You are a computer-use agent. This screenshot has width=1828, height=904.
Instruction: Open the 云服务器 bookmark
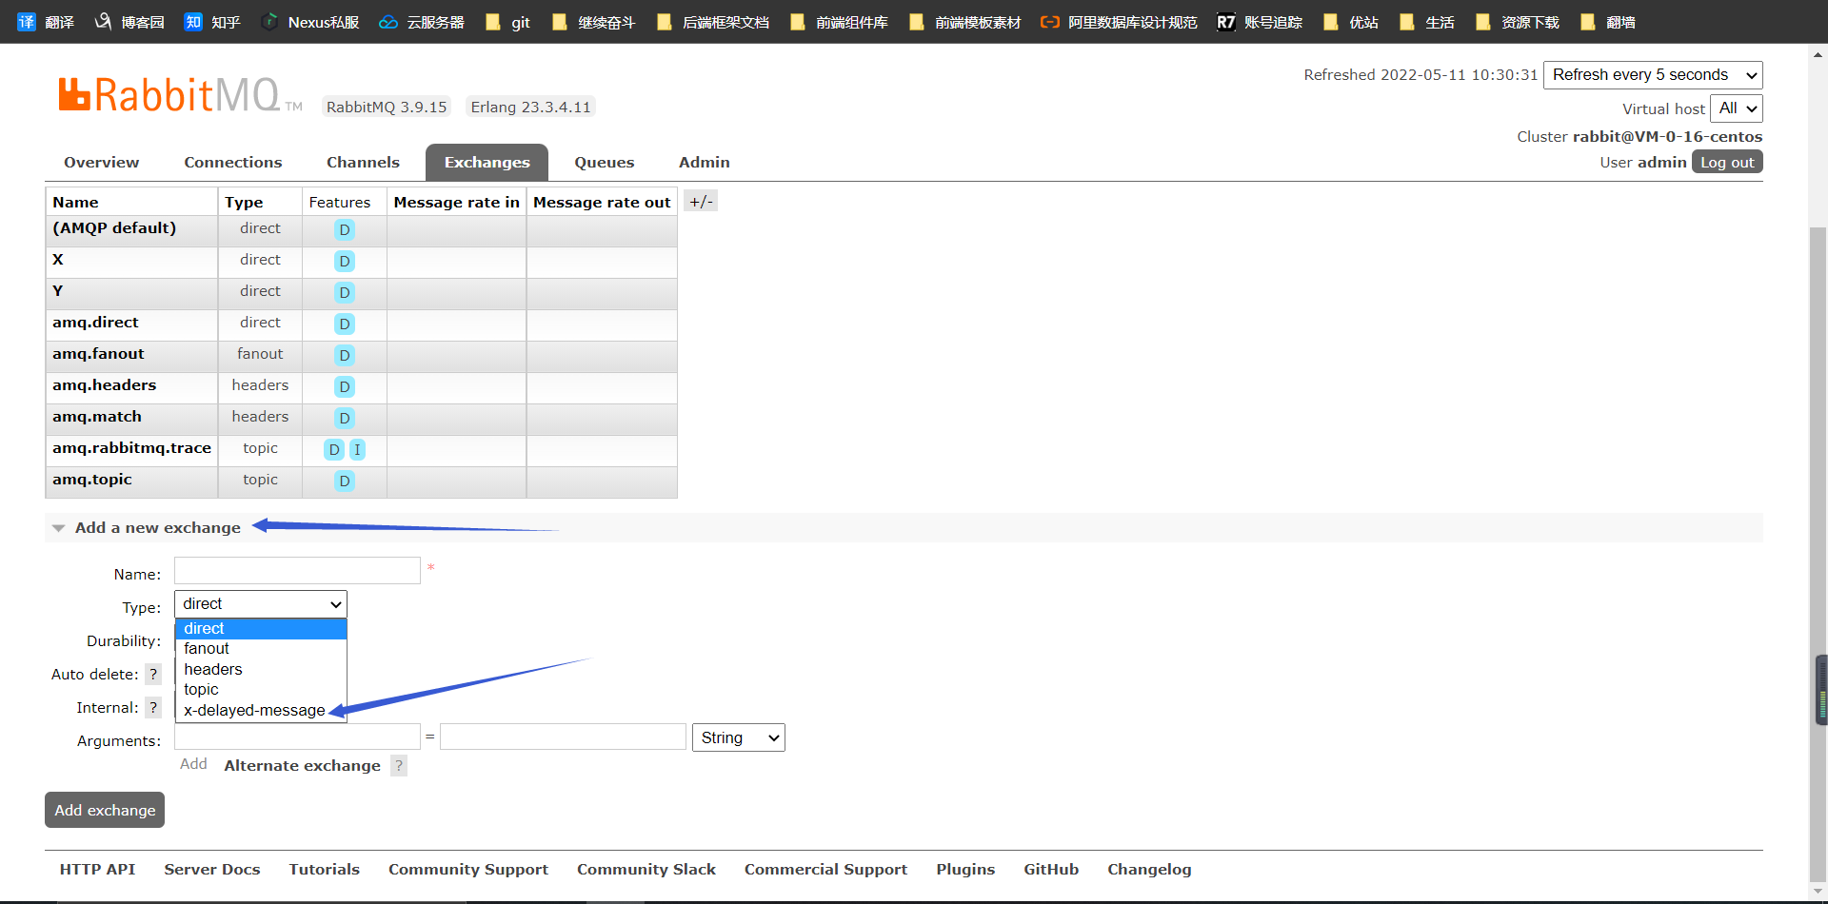pos(422,22)
